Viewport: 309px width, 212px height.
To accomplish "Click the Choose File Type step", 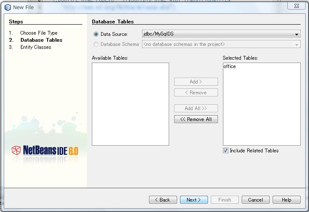I will [x=39, y=33].
